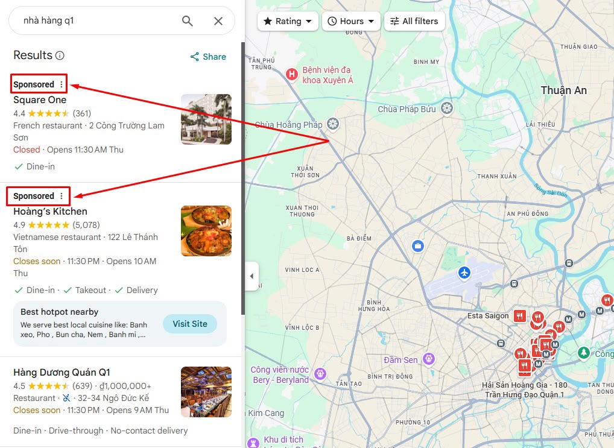
Task: Open the first Sponsored three-dot menu
Action: [x=61, y=84]
